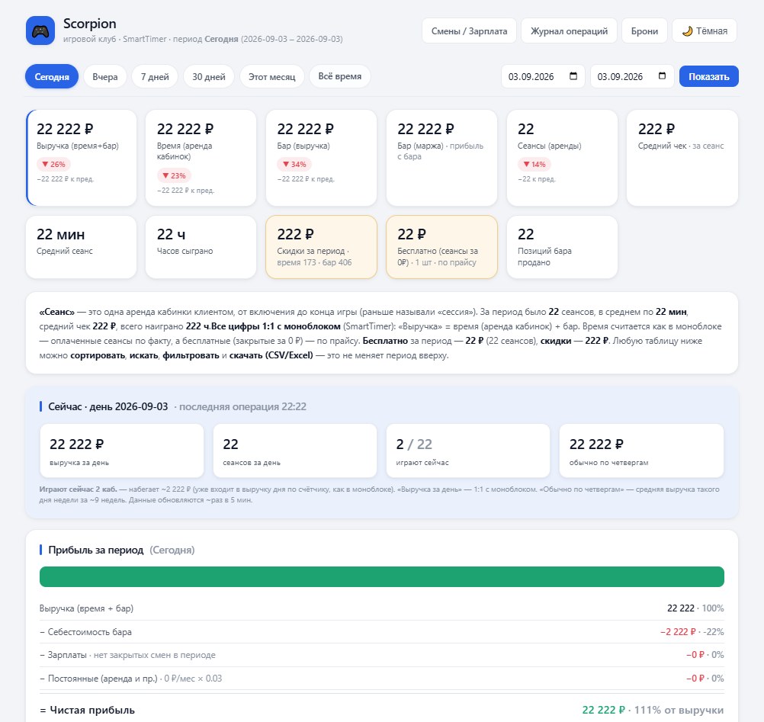Click the 34% decrease badge
The width and height of the screenshot is (764, 722).
point(294,164)
